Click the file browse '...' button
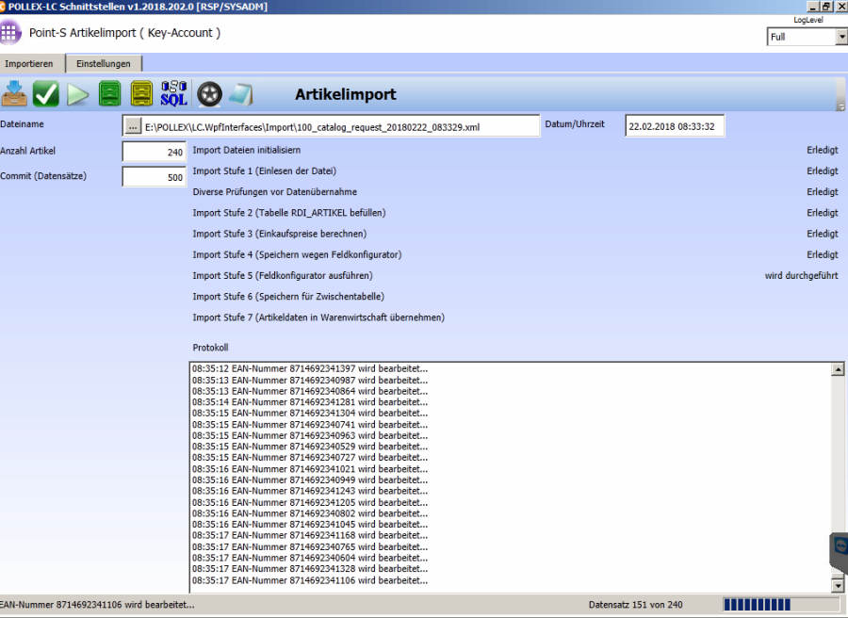Image resolution: width=848 pixels, height=618 pixels. coord(133,126)
